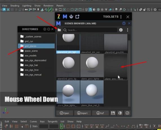The image size is (161, 130).
Task: Click the Import scene button
Action: click(82, 113)
